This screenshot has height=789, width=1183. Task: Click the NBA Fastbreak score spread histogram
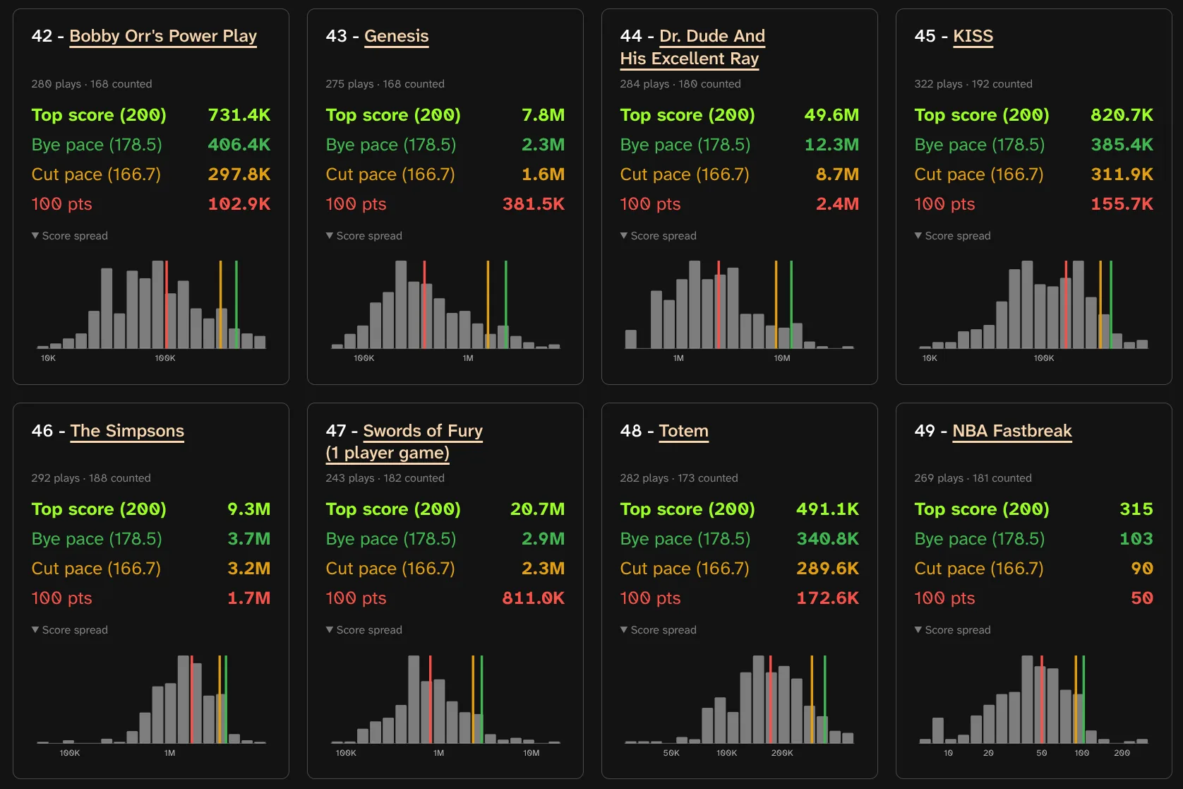[x=1034, y=705]
